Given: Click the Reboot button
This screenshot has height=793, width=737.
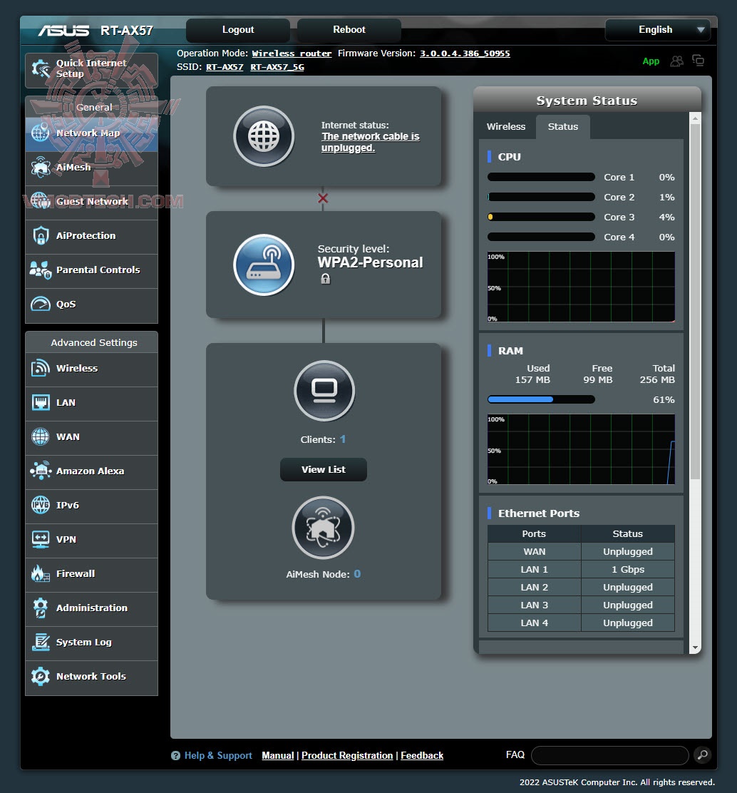Looking at the screenshot, I should 349,30.
